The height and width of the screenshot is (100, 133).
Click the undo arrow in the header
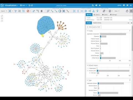(x=29, y=6)
